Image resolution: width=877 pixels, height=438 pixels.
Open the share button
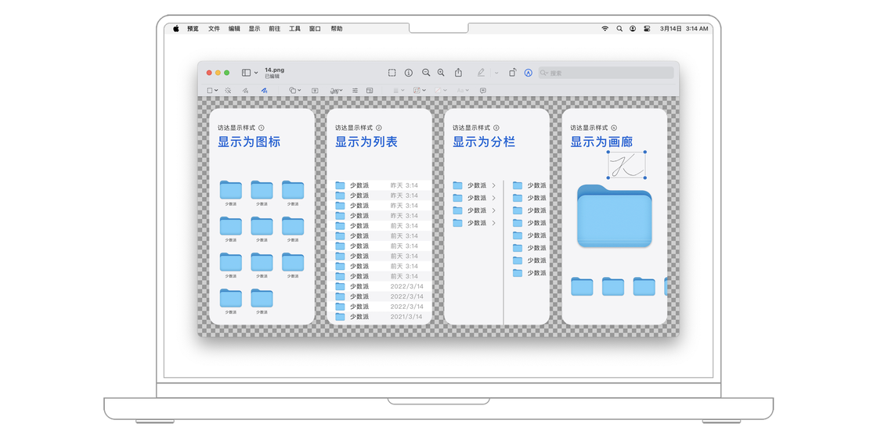458,73
